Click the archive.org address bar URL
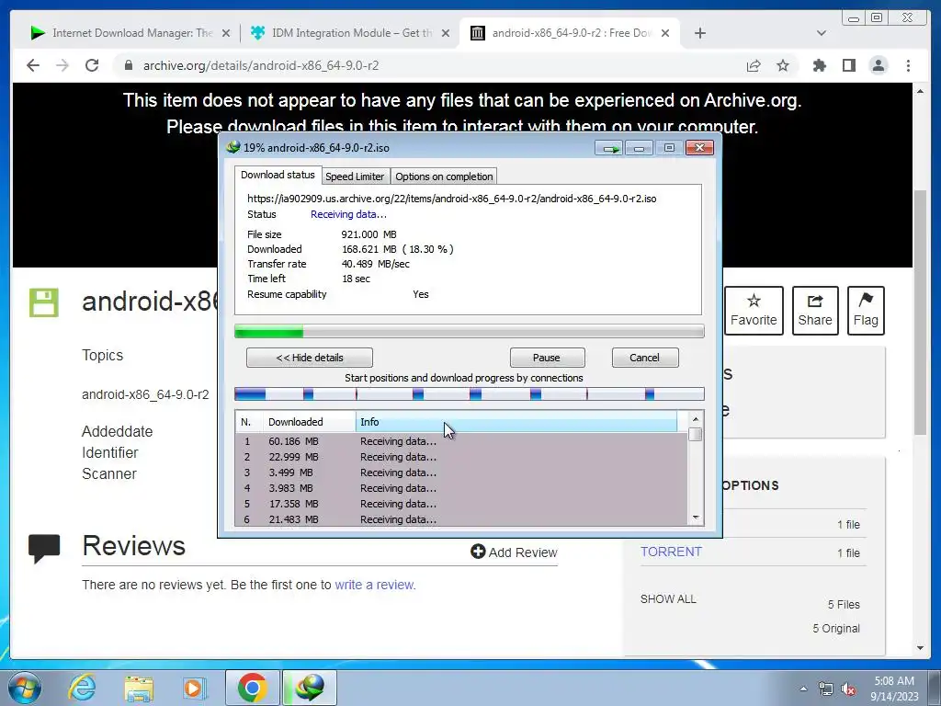Viewport: 941px width, 706px height. tap(261, 65)
